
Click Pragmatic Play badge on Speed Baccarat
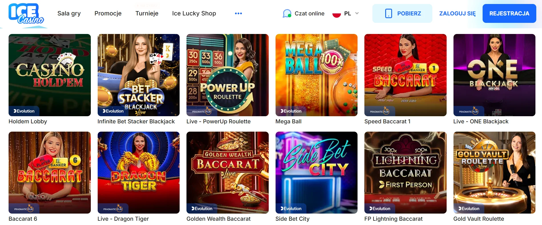[x=380, y=111]
